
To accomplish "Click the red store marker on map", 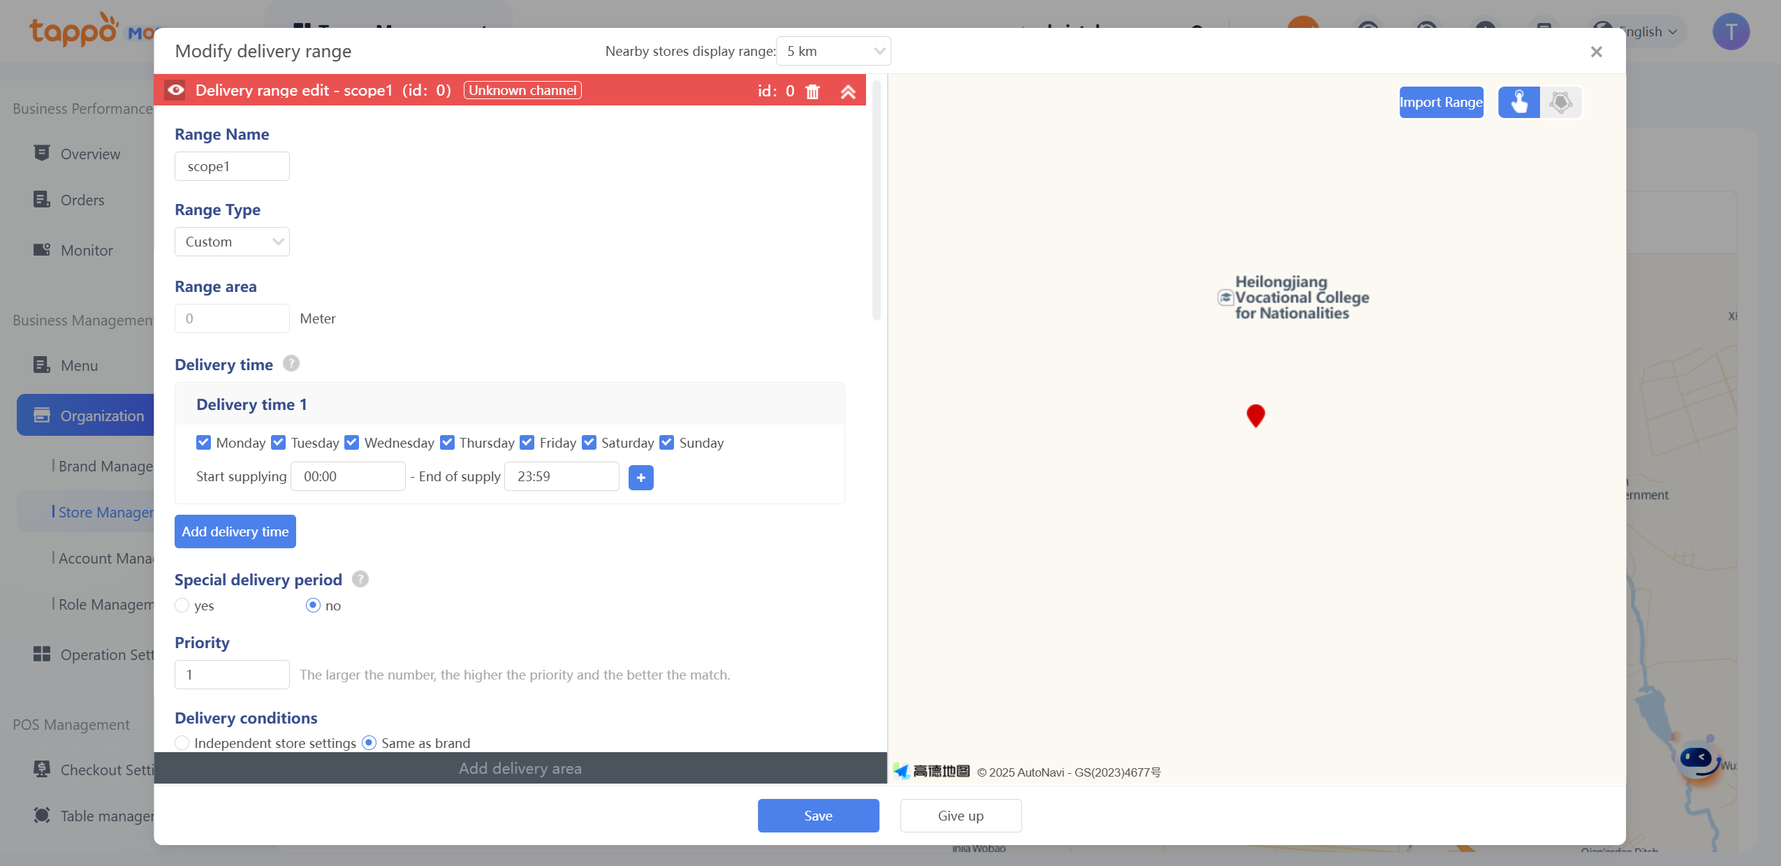I will point(1255,415).
